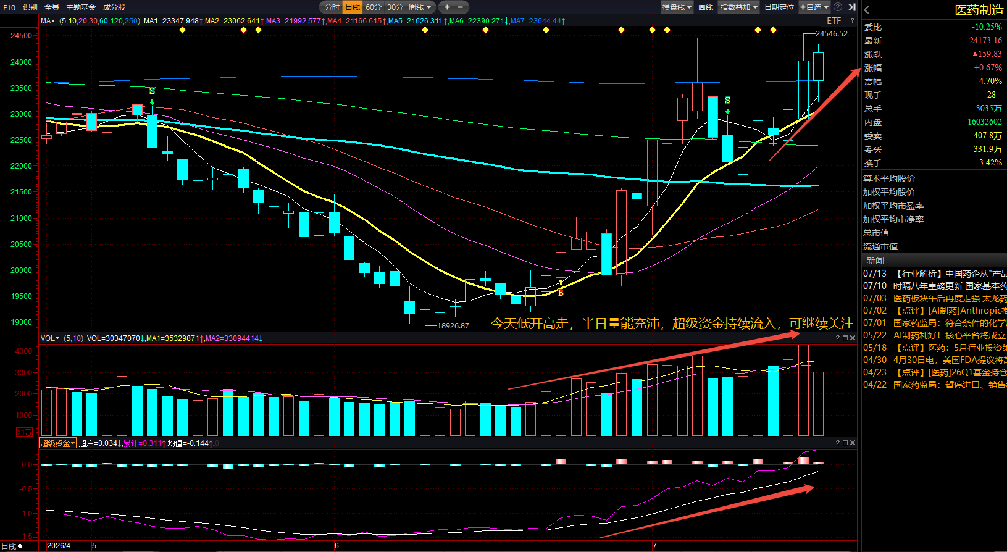Zoom in chart with plus button
The height and width of the screenshot is (552, 1007).
tap(447, 7)
